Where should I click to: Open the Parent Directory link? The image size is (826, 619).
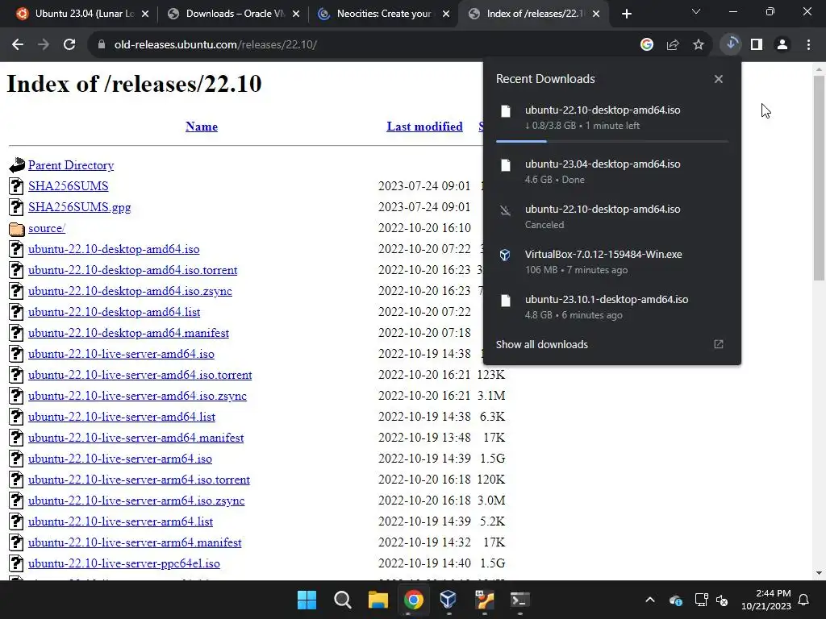coord(71,165)
